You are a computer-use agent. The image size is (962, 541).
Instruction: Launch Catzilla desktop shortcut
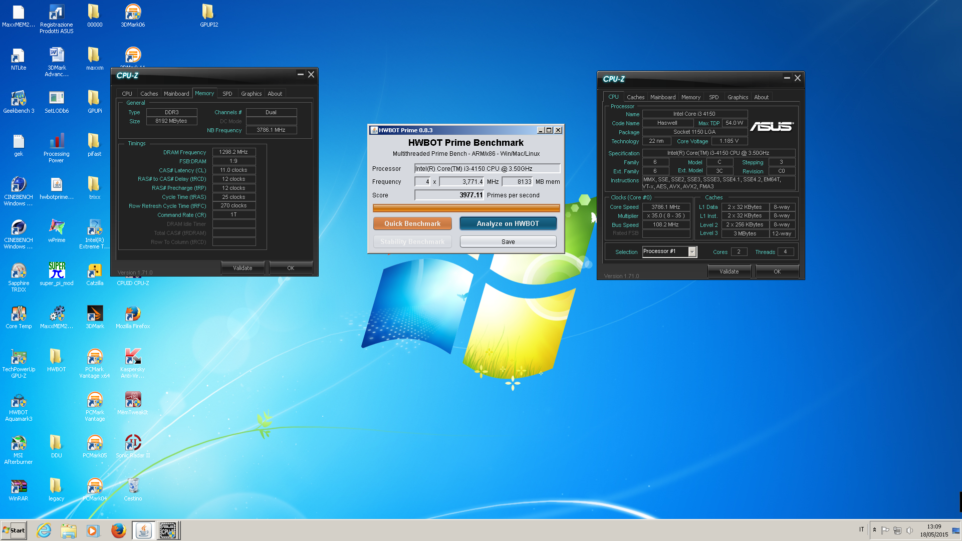point(95,274)
